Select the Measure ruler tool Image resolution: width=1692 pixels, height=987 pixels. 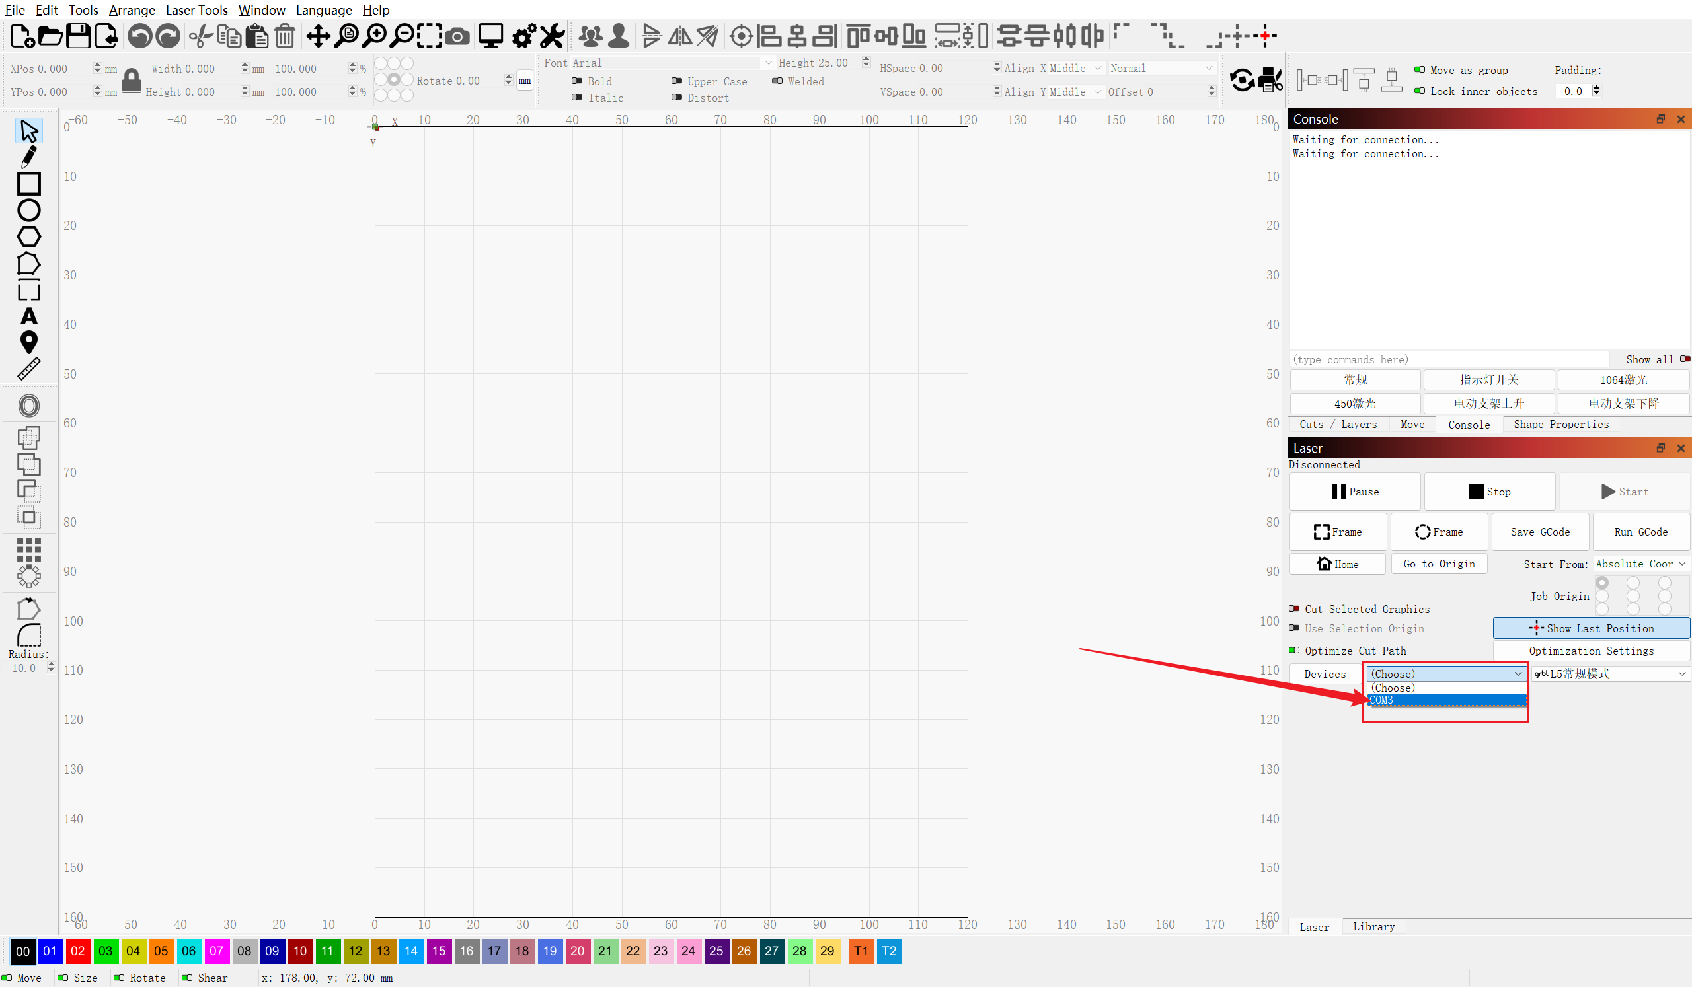29,369
